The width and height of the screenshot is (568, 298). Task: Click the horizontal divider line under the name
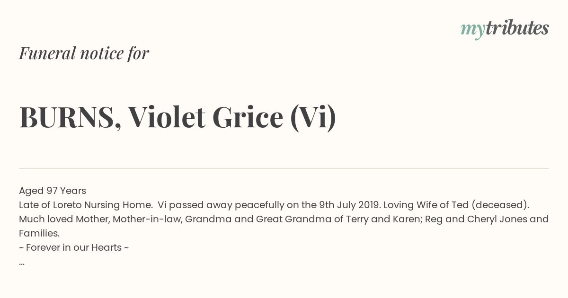pos(284,168)
